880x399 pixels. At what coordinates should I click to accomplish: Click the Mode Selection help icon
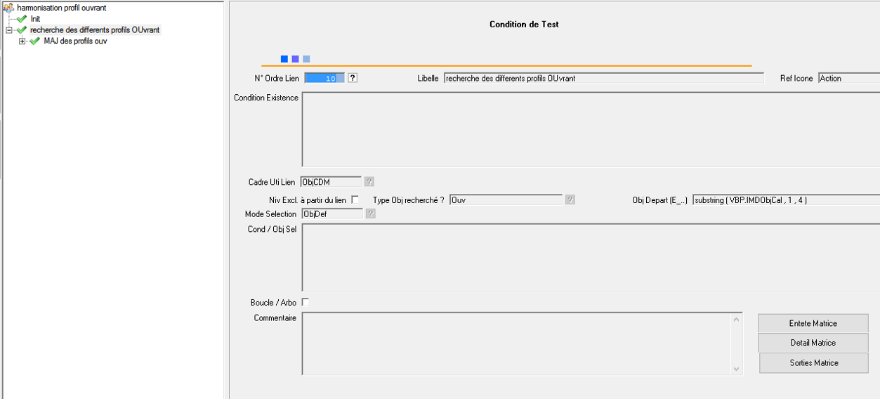[371, 214]
